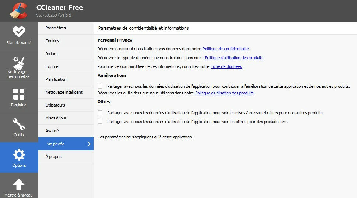Viewport: 357px width, 198px height.
Task: Check the upgrades and offers sharing box
Action: [x=100, y=113]
